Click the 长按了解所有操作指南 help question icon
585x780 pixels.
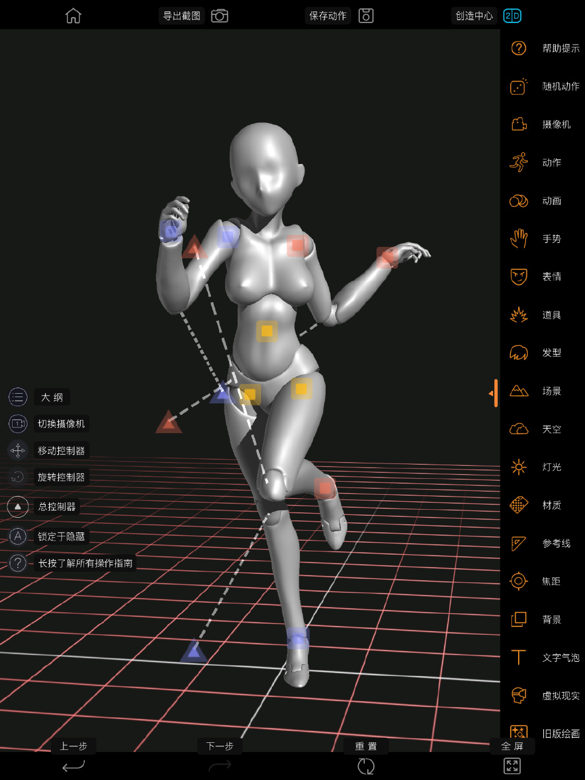point(18,563)
